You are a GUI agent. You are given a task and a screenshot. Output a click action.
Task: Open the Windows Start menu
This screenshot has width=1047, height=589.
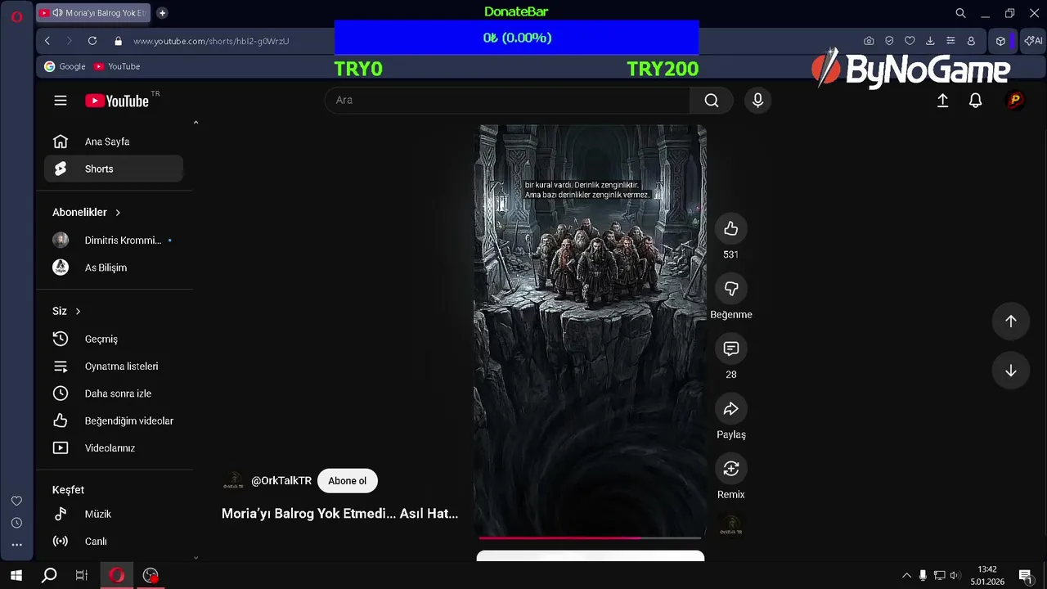(16, 576)
